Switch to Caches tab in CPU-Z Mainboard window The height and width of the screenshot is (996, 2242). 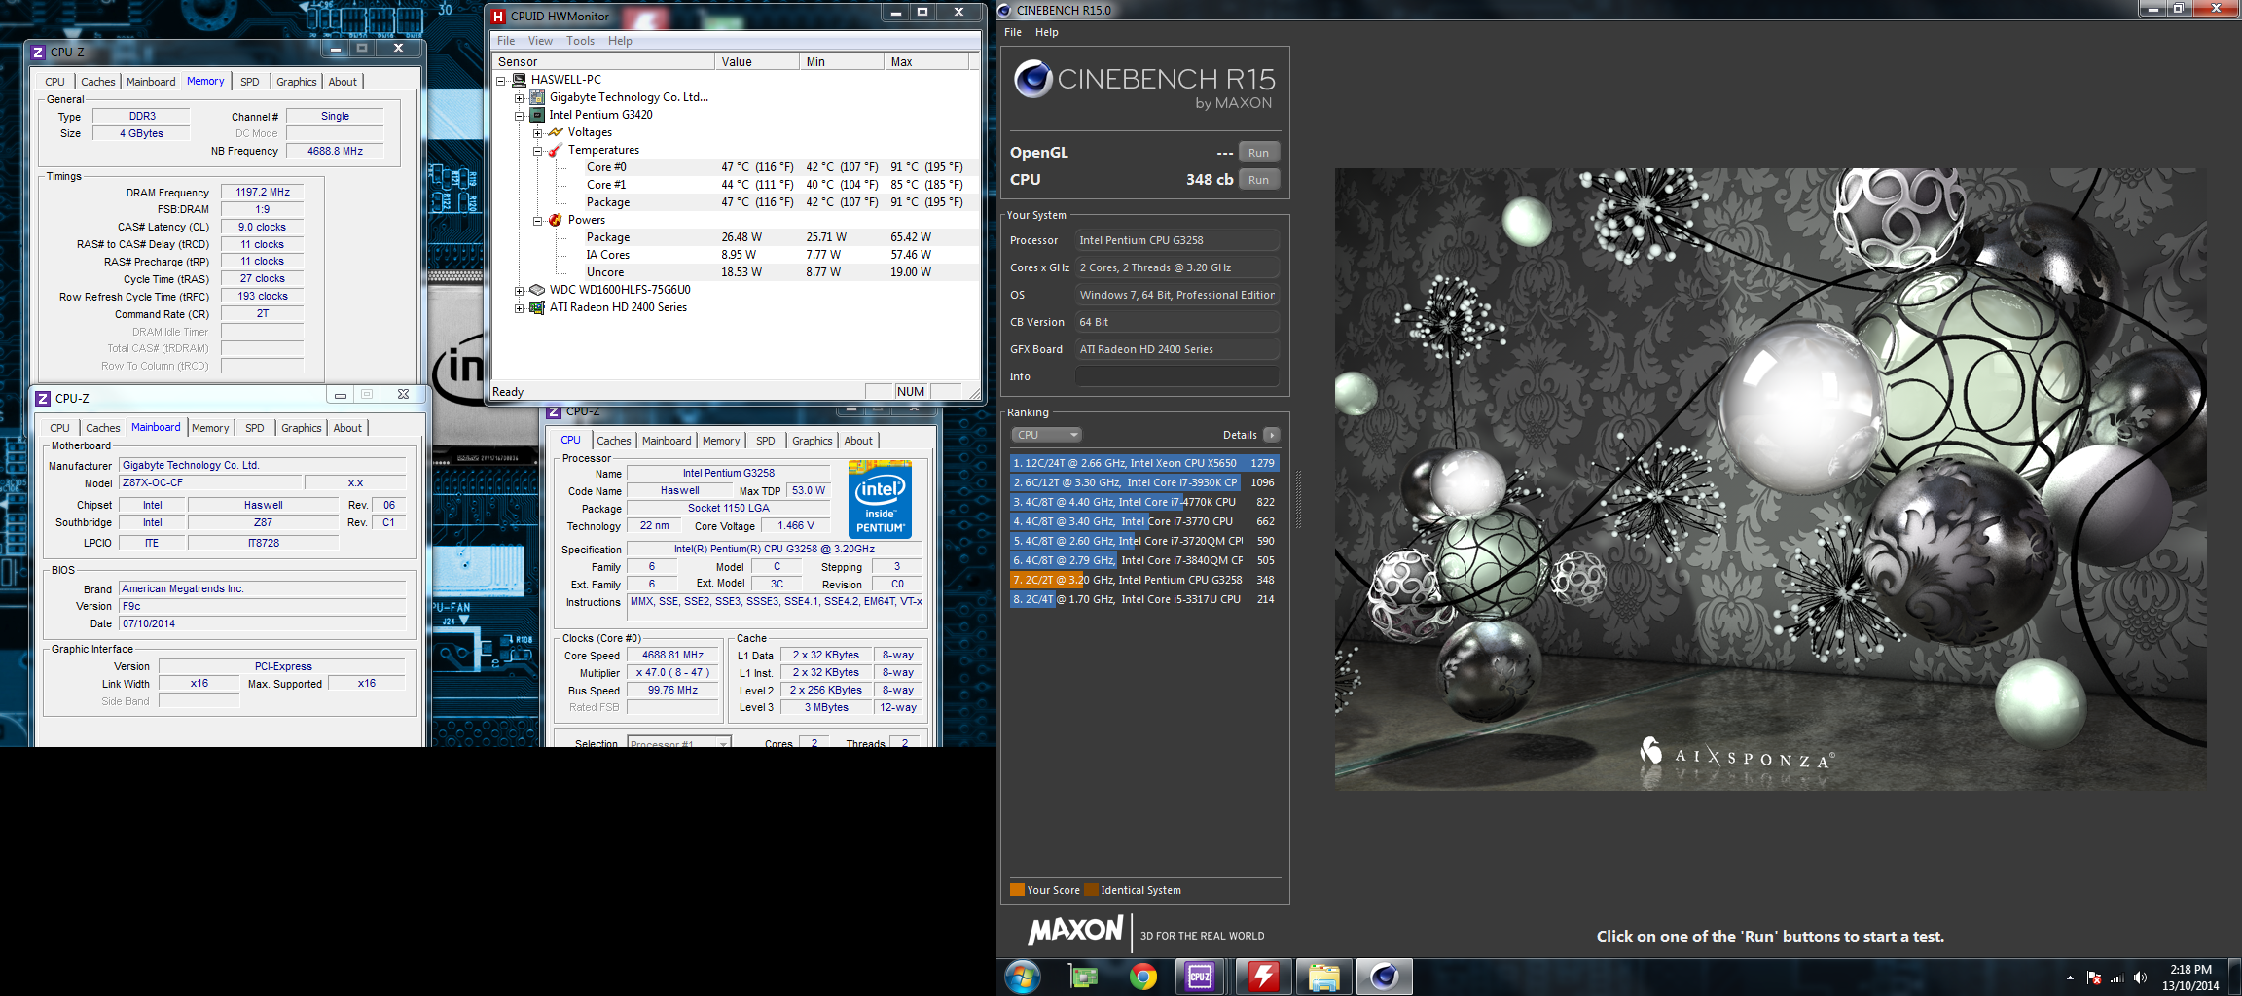(x=103, y=428)
